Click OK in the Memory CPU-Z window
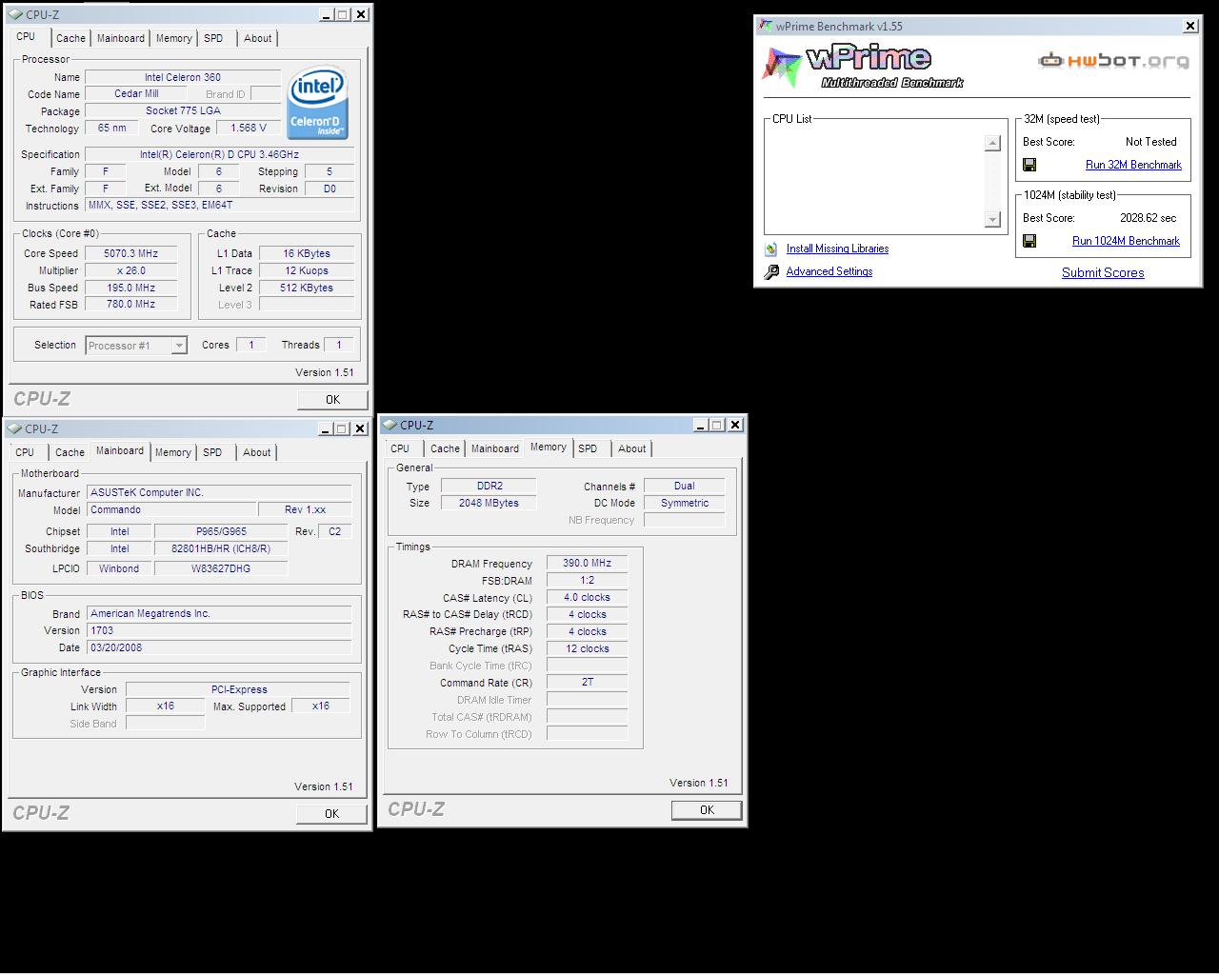The width and height of the screenshot is (1219, 975). pos(707,810)
